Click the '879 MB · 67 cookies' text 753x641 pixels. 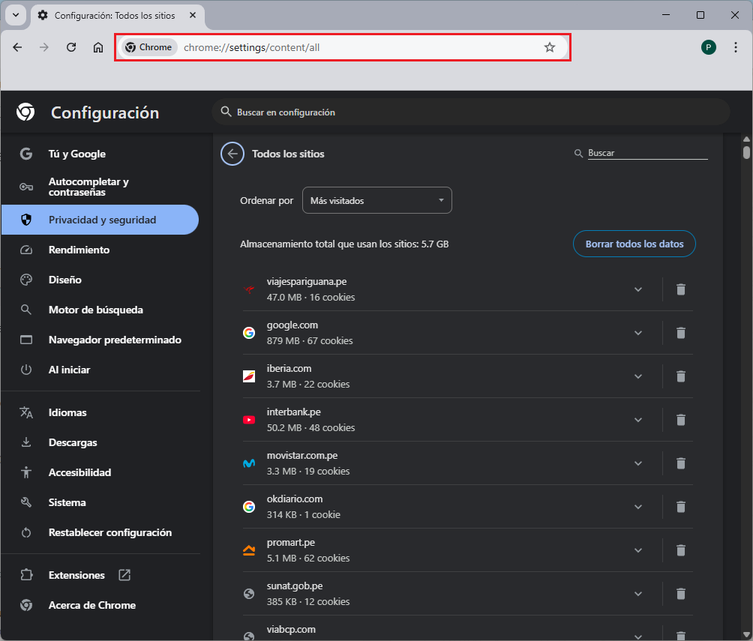point(310,341)
